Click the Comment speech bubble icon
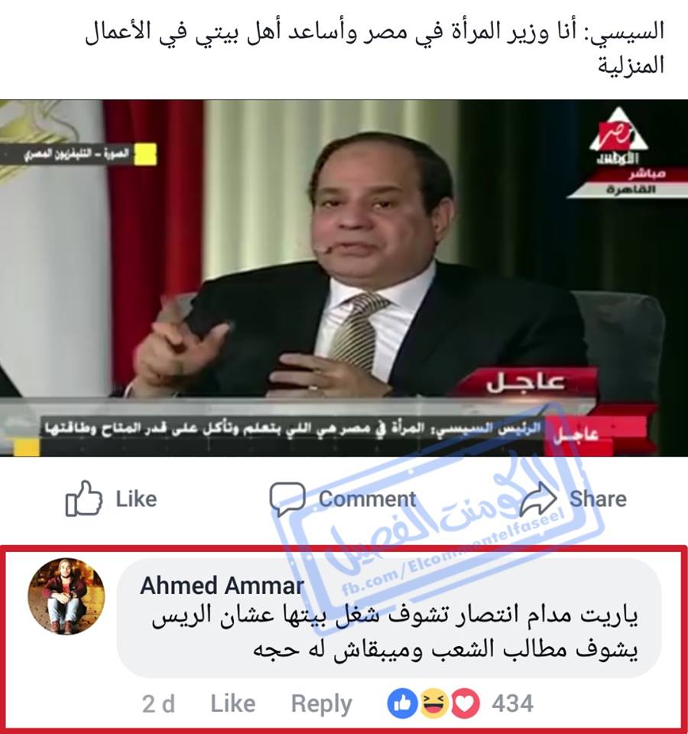 tap(287, 499)
